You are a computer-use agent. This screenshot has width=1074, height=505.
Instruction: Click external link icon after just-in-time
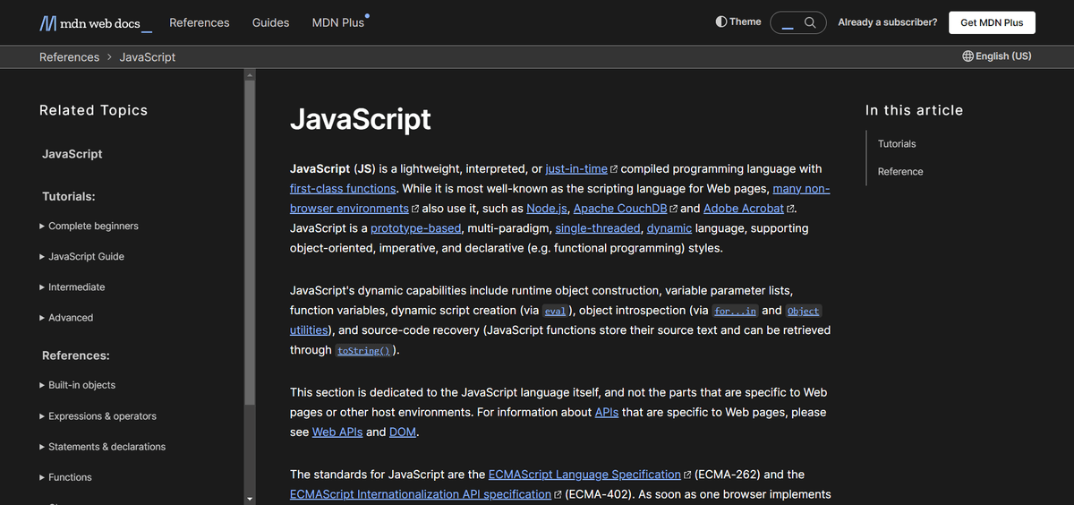coord(614,169)
